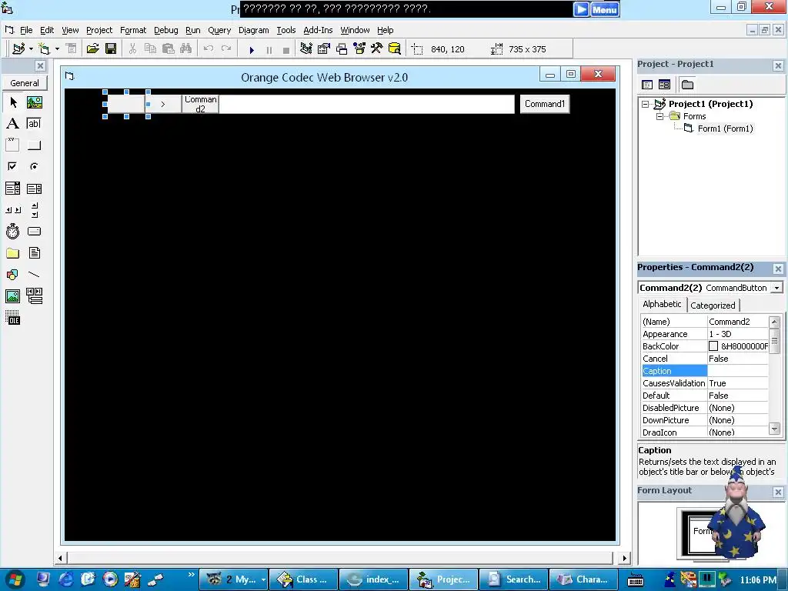Show Toolbox via hammer-wrench icon

tap(377, 48)
